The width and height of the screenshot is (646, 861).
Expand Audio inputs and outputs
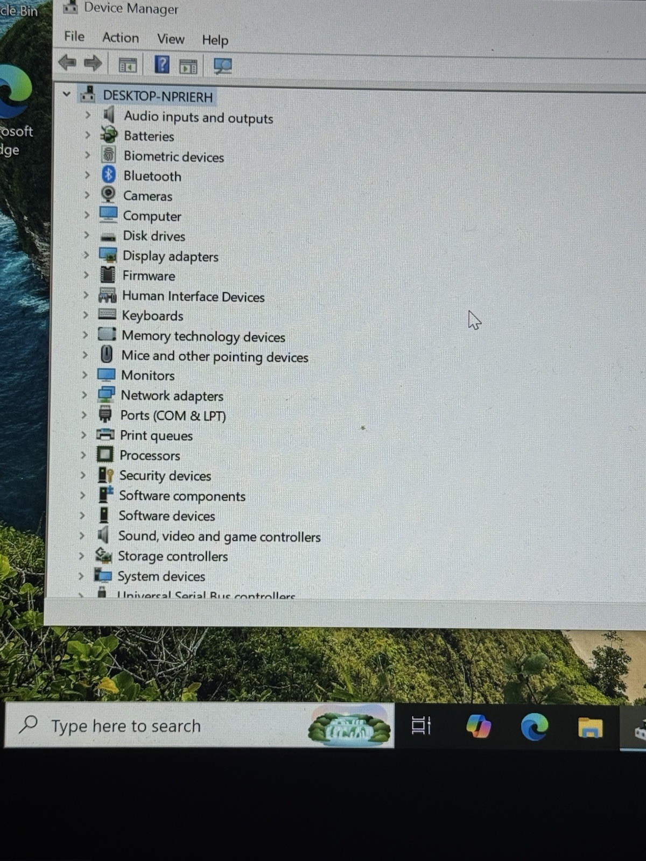click(x=88, y=115)
